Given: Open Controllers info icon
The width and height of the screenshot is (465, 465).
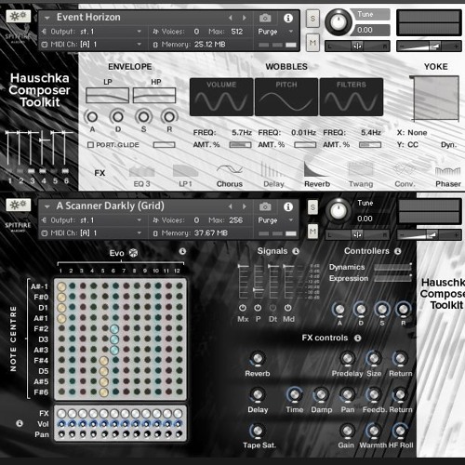Looking at the screenshot, I should click(x=398, y=251).
